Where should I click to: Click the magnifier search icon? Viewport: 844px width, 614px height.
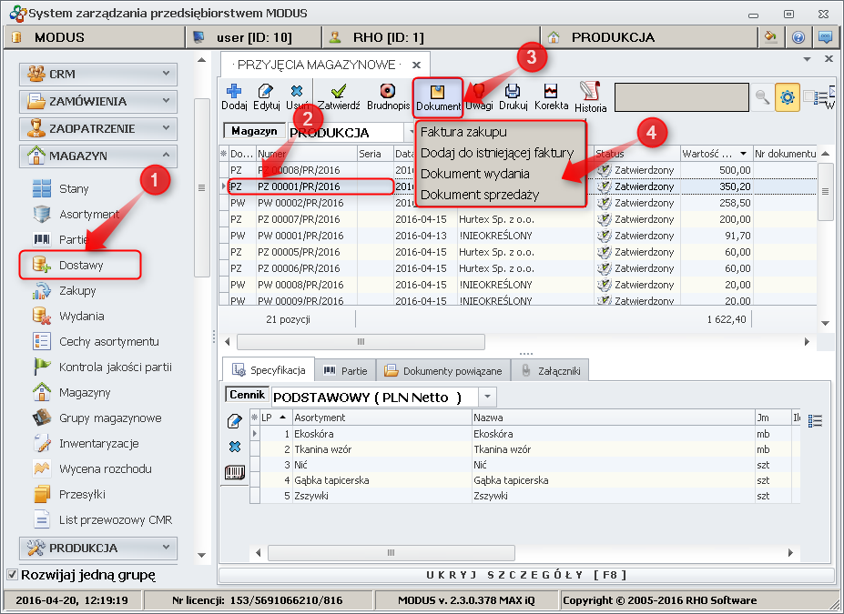(761, 96)
